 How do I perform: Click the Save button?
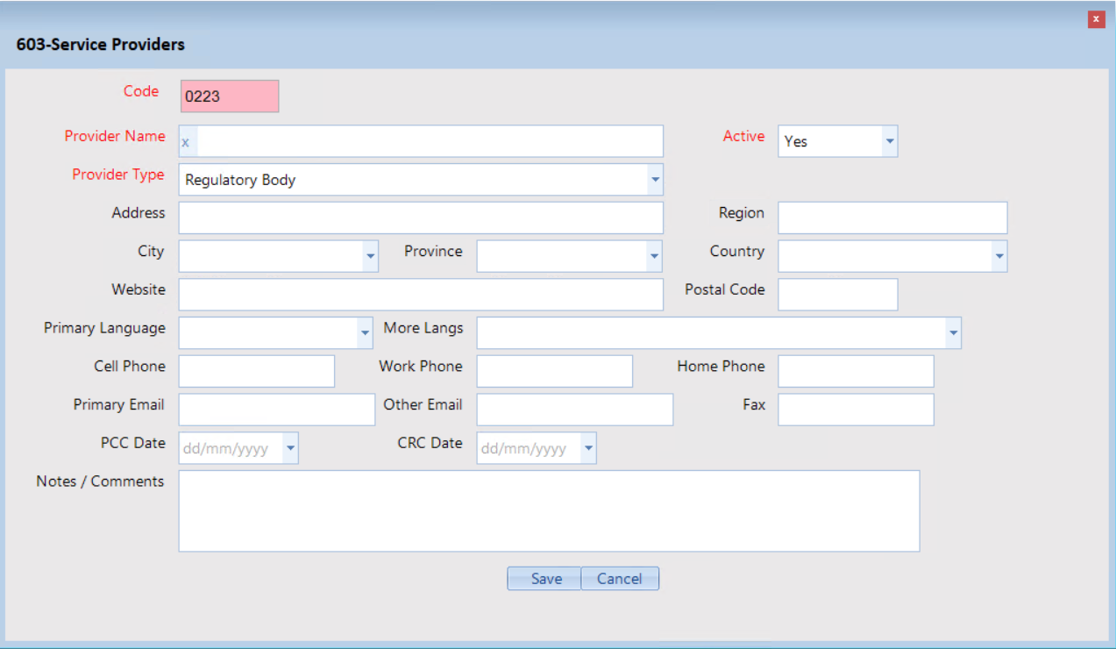coord(544,579)
